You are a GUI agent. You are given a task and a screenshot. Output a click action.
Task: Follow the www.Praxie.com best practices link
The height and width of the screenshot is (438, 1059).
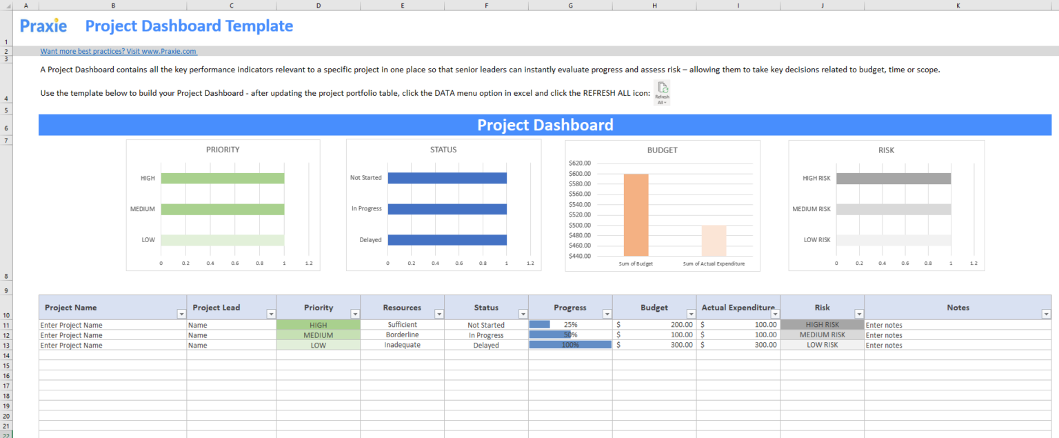(x=118, y=51)
